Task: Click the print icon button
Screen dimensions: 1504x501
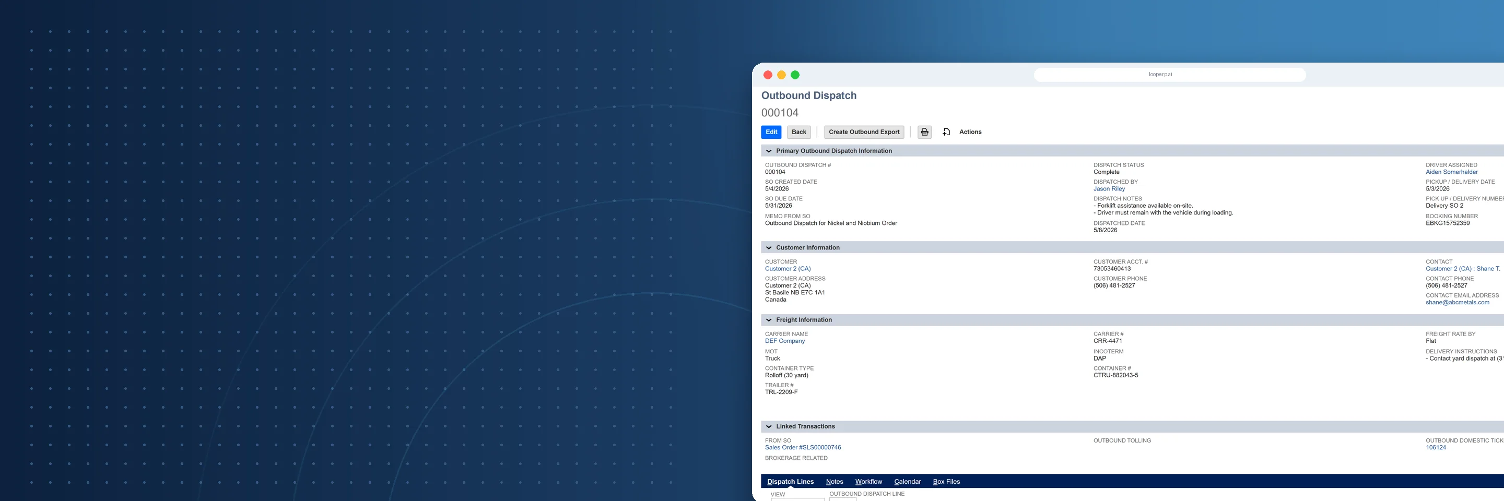Action: coord(924,132)
